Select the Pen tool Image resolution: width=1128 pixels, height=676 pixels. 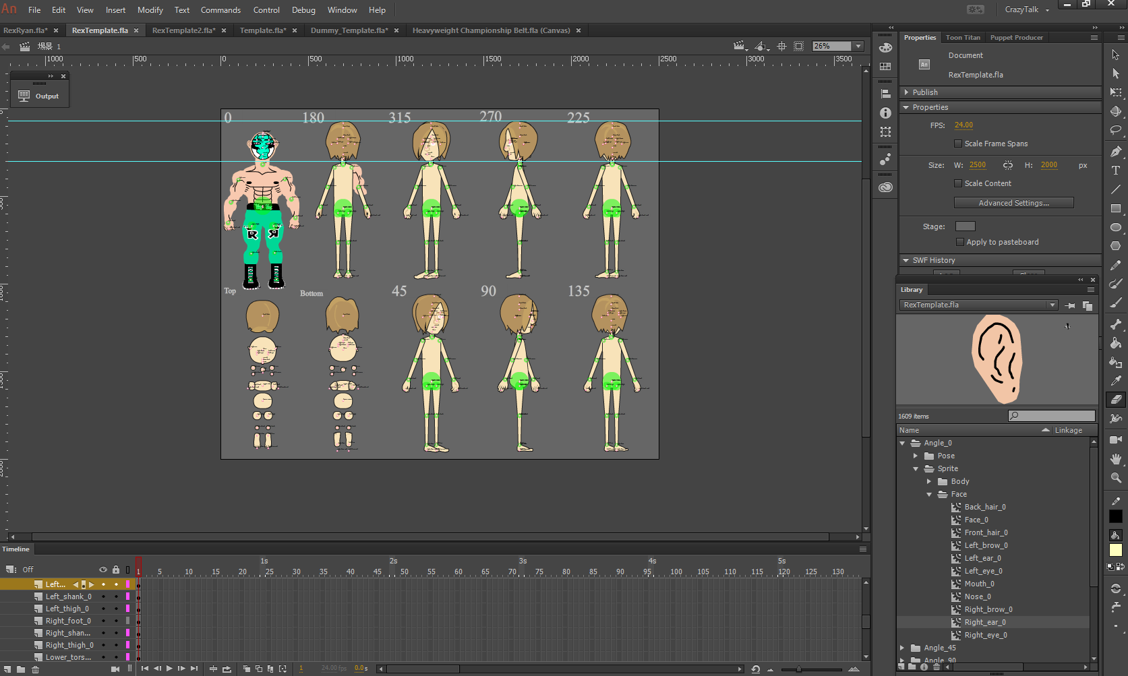[x=1116, y=152]
